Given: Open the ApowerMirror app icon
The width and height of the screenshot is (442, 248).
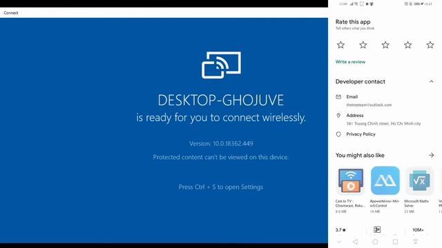Looking at the screenshot, I should [x=385, y=180].
